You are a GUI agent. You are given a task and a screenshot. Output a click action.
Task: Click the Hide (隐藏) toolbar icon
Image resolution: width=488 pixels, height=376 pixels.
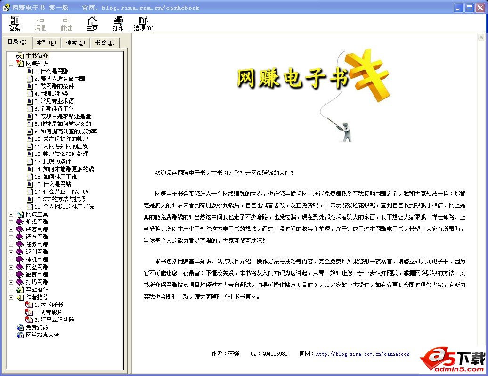[x=15, y=21]
